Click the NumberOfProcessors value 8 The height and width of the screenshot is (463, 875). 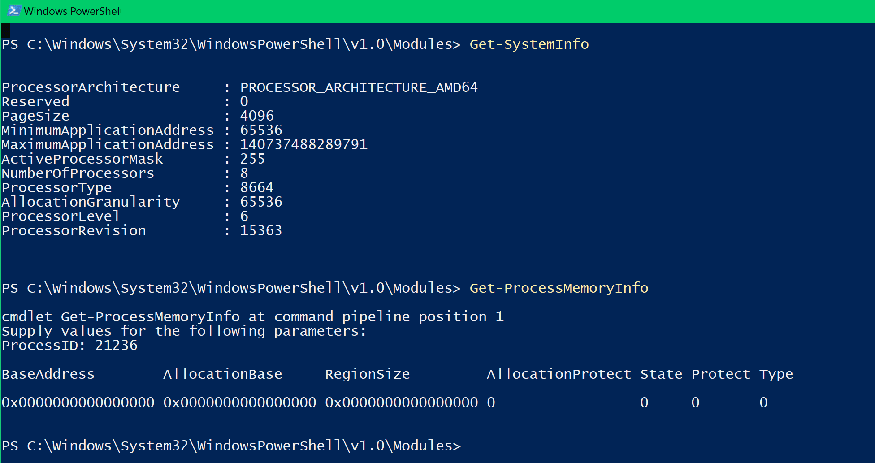click(244, 173)
